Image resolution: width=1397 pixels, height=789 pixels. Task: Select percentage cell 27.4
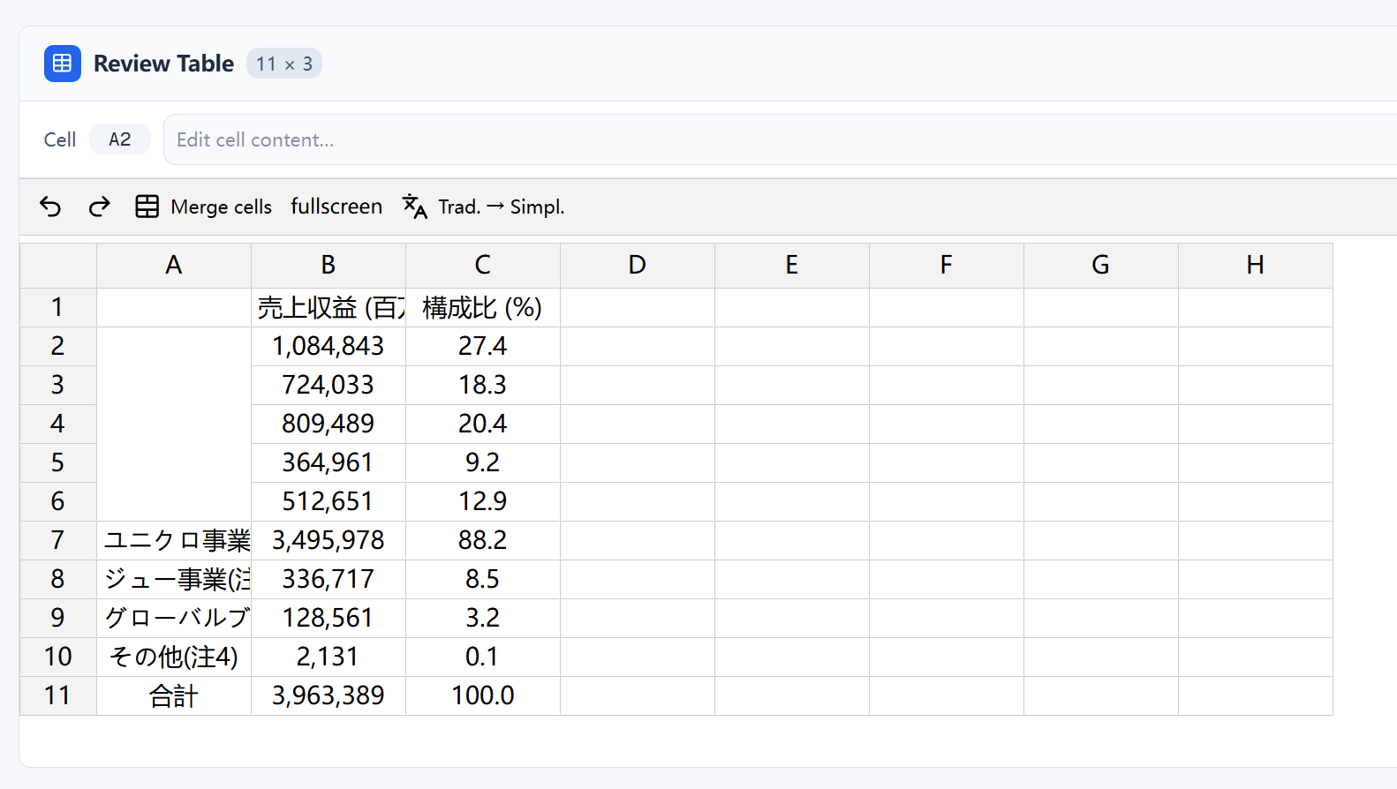click(x=483, y=347)
